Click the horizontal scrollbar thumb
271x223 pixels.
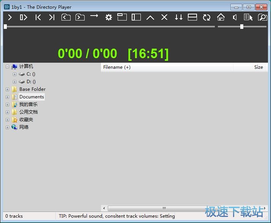point(164,208)
